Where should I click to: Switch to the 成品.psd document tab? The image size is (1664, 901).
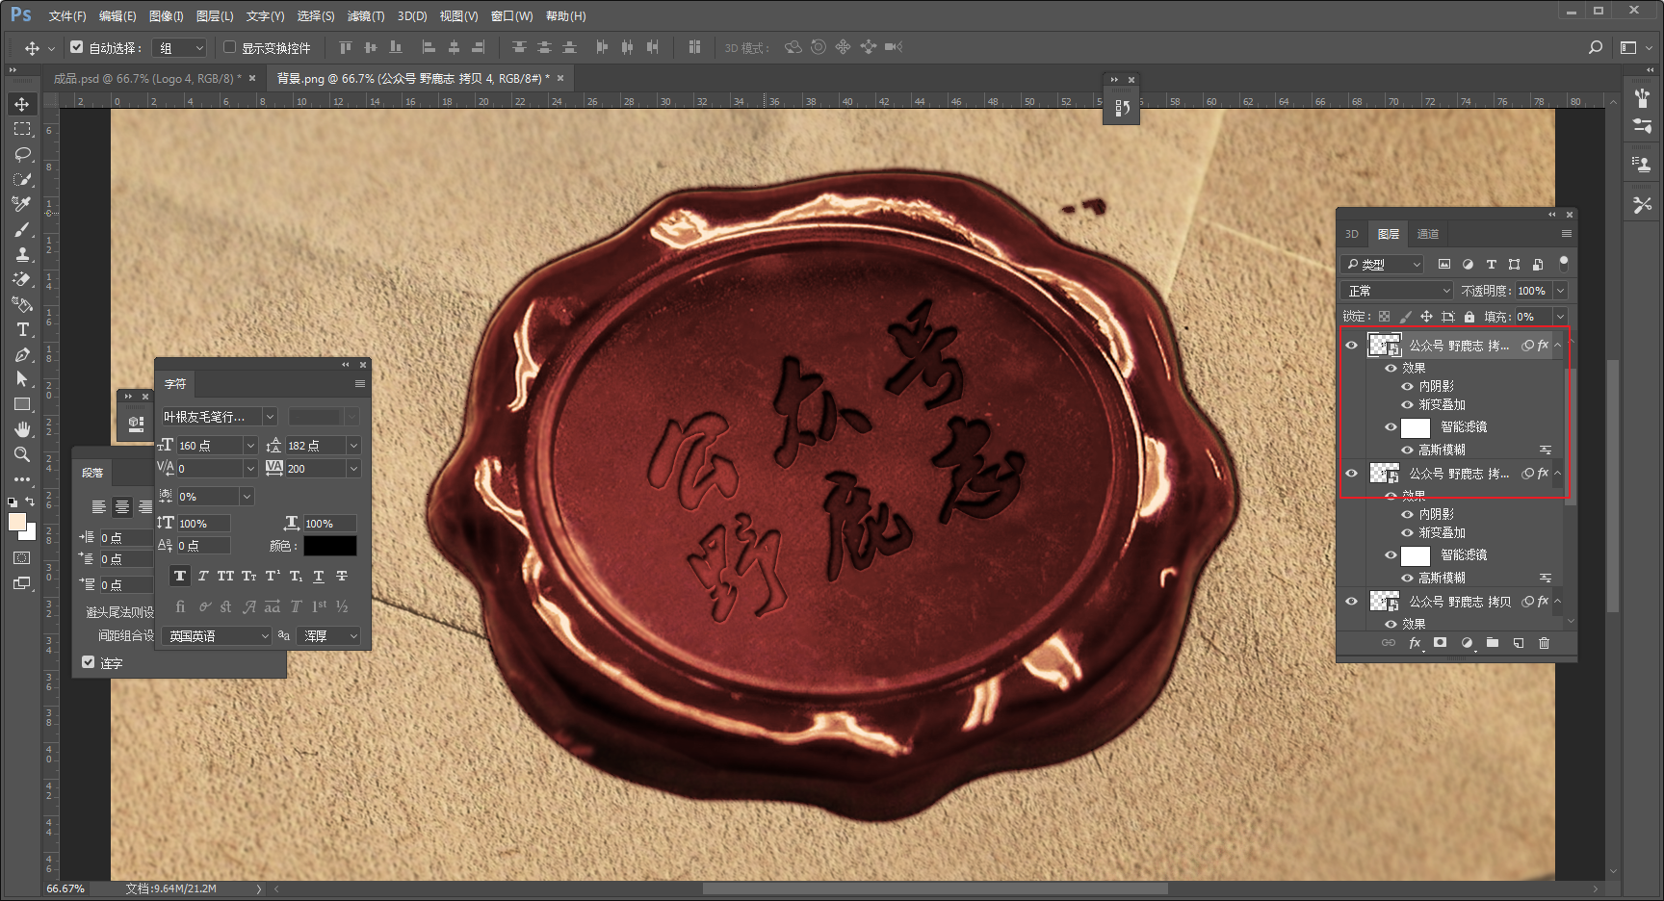147,78
